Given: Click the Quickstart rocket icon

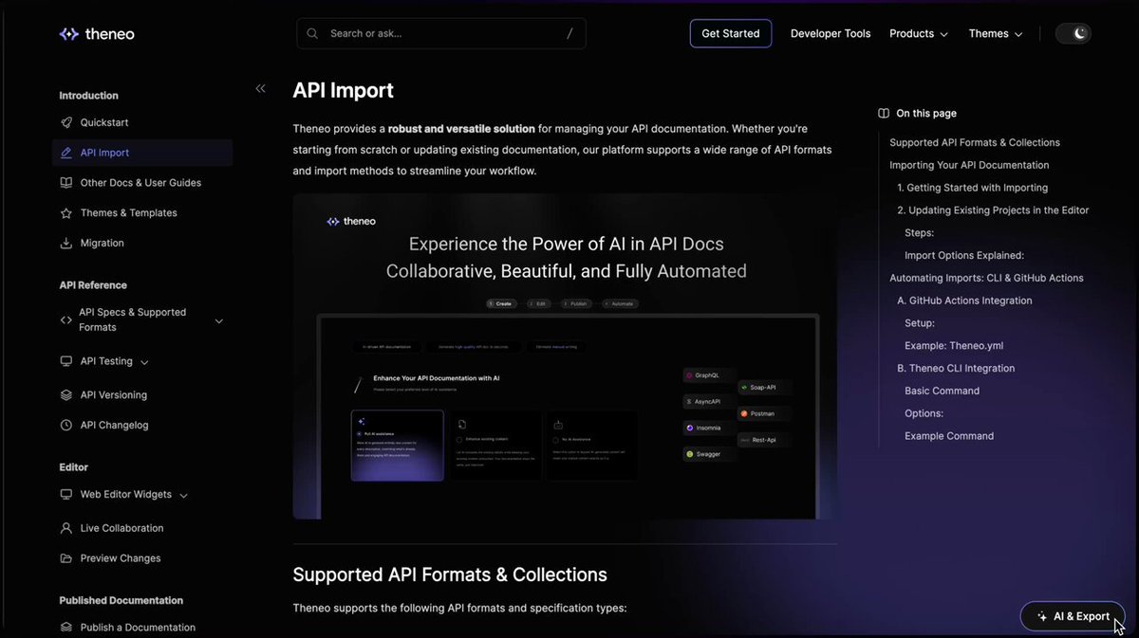Looking at the screenshot, I should [x=66, y=122].
